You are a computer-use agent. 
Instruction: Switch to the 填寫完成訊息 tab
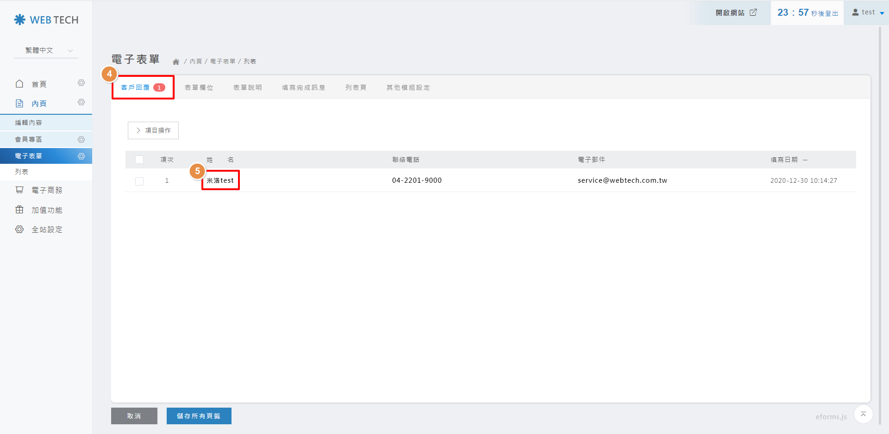[x=303, y=87]
